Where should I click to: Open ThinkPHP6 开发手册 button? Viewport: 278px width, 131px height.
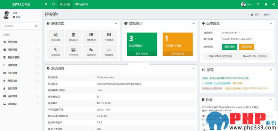(254, 56)
